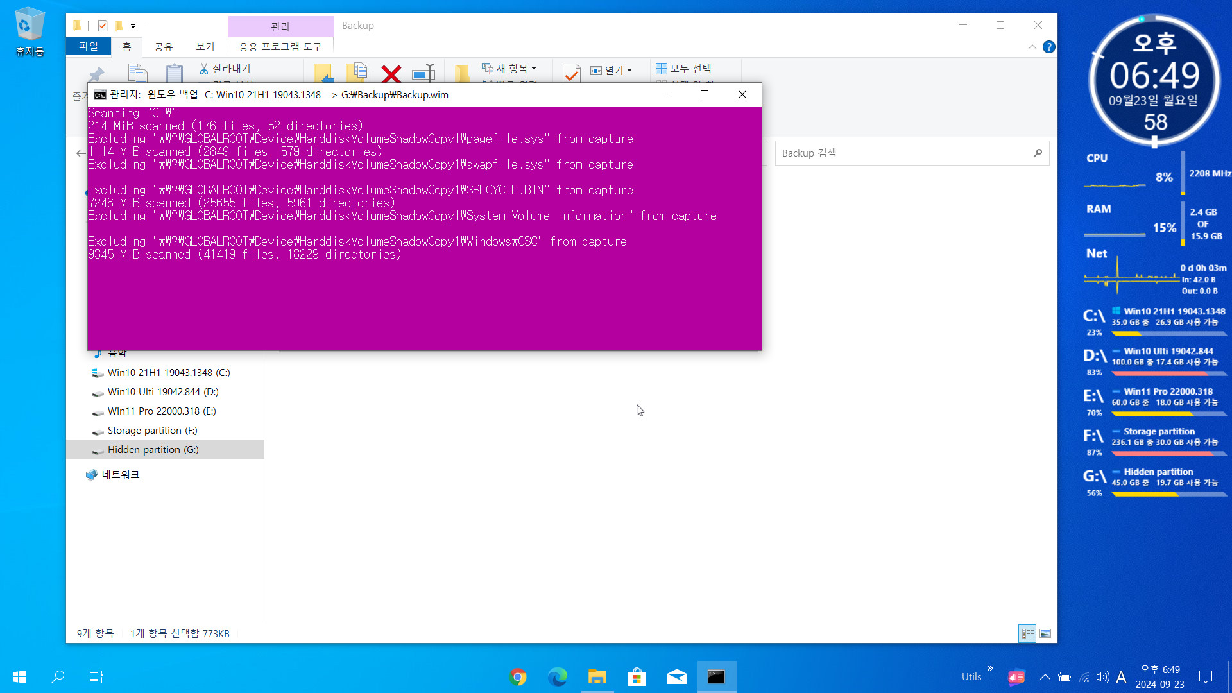The height and width of the screenshot is (693, 1232).
Task: Select Win10 Ulti 19042.844 (D:) drive
Action: (163, 391)
